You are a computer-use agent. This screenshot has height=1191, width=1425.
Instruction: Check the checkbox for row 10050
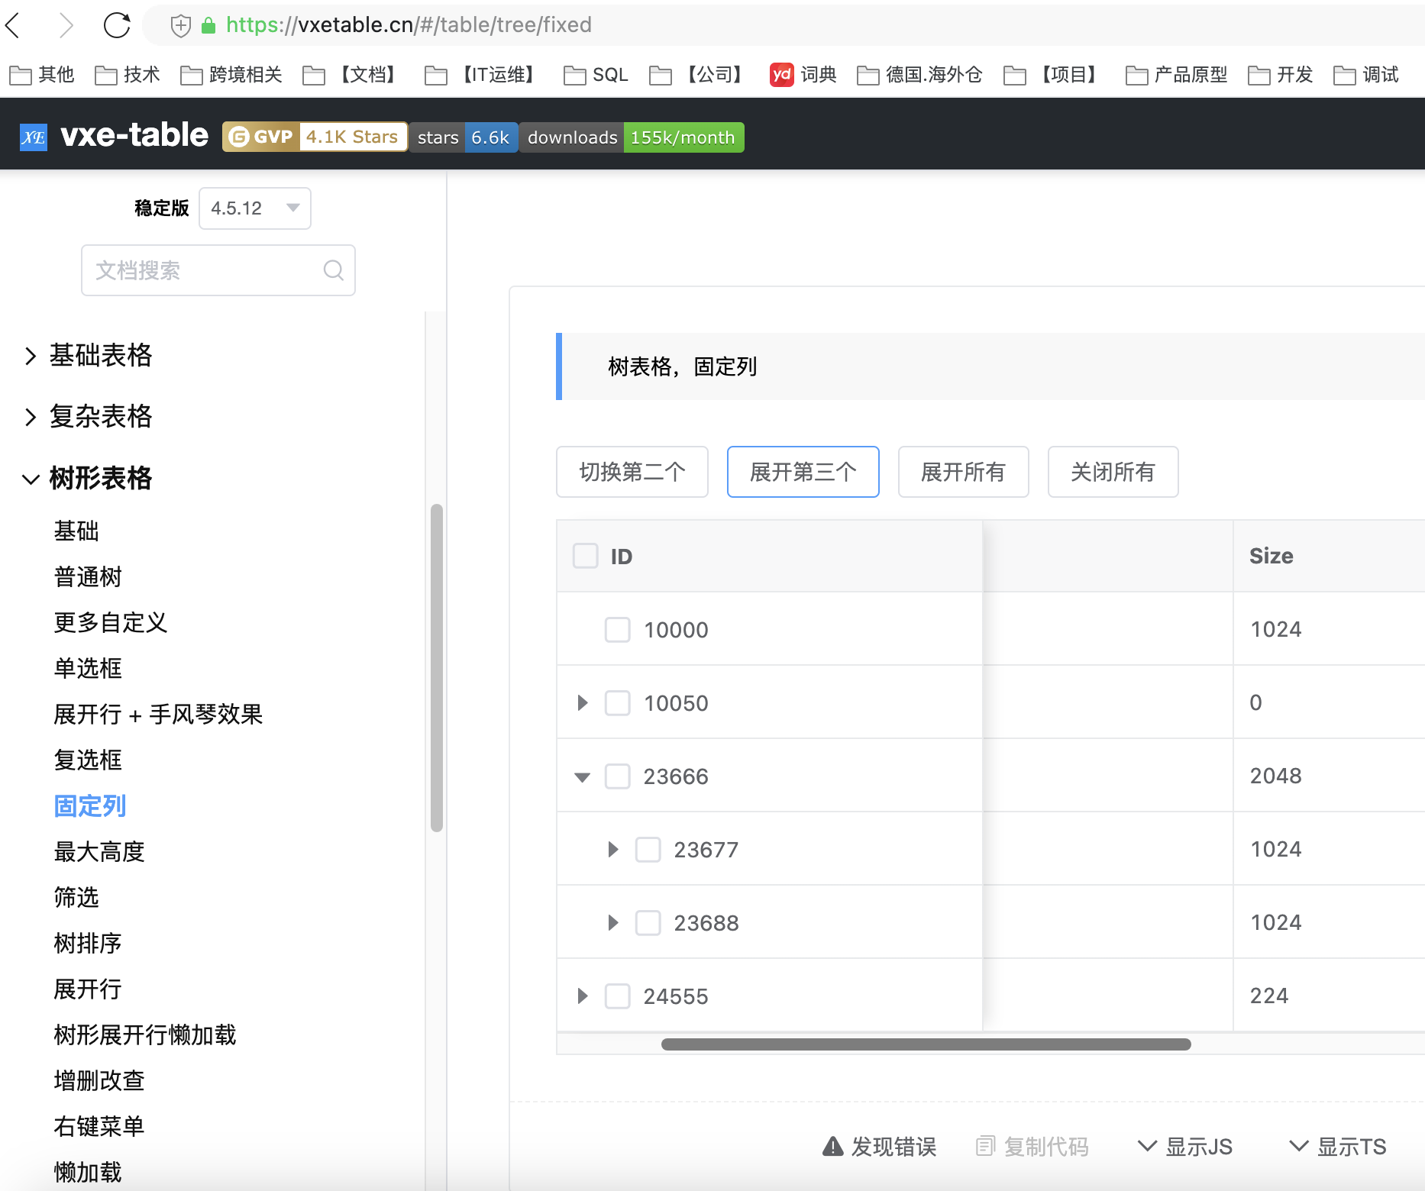click(x=617, y=702)
